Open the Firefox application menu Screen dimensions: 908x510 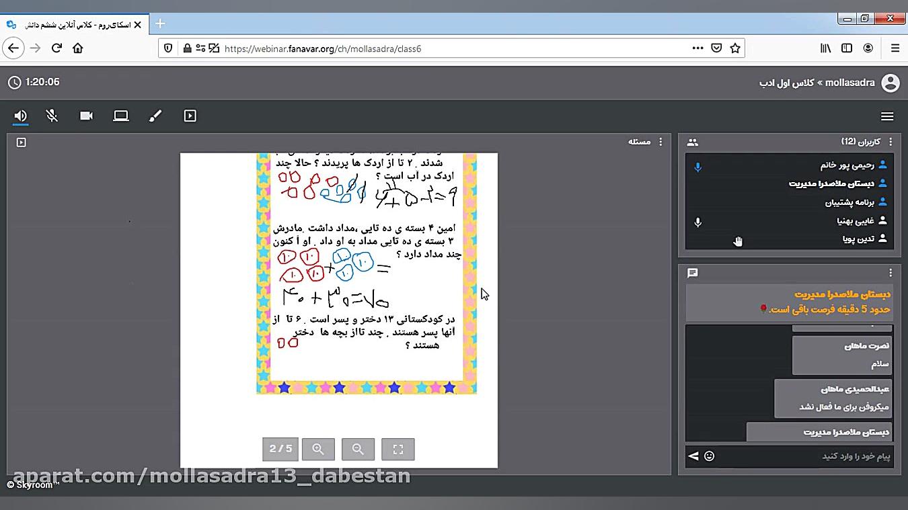[x=895, y=48]
